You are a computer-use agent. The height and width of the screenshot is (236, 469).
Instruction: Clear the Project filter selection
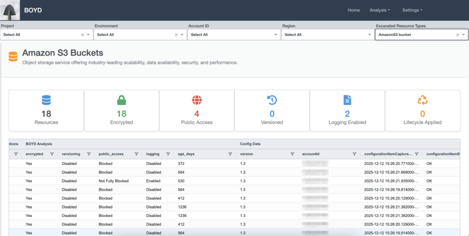click(82, 35)
